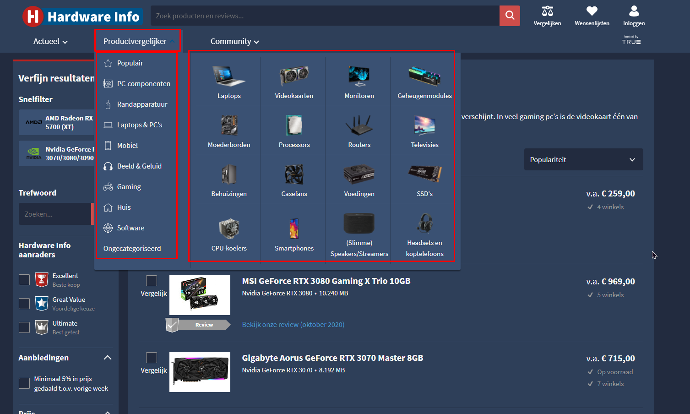690x414 pixels.
Task: Open the Smartphones category icon
Action: click(x=294, y=228)
